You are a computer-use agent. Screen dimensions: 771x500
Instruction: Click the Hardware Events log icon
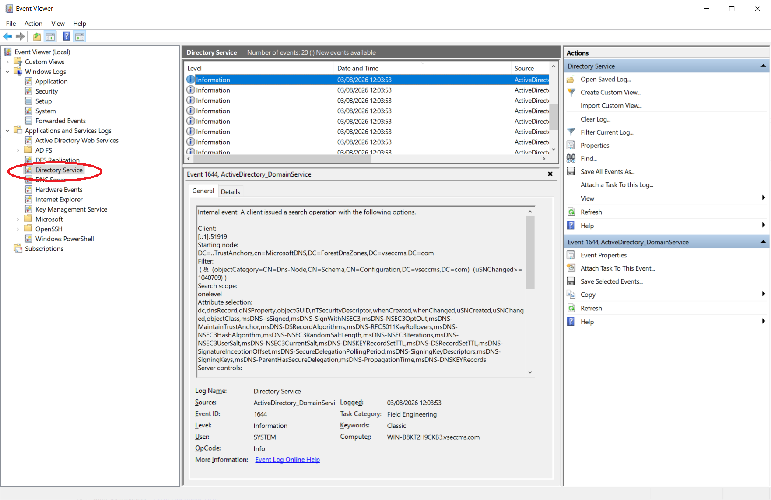click(x=28, y=190)
